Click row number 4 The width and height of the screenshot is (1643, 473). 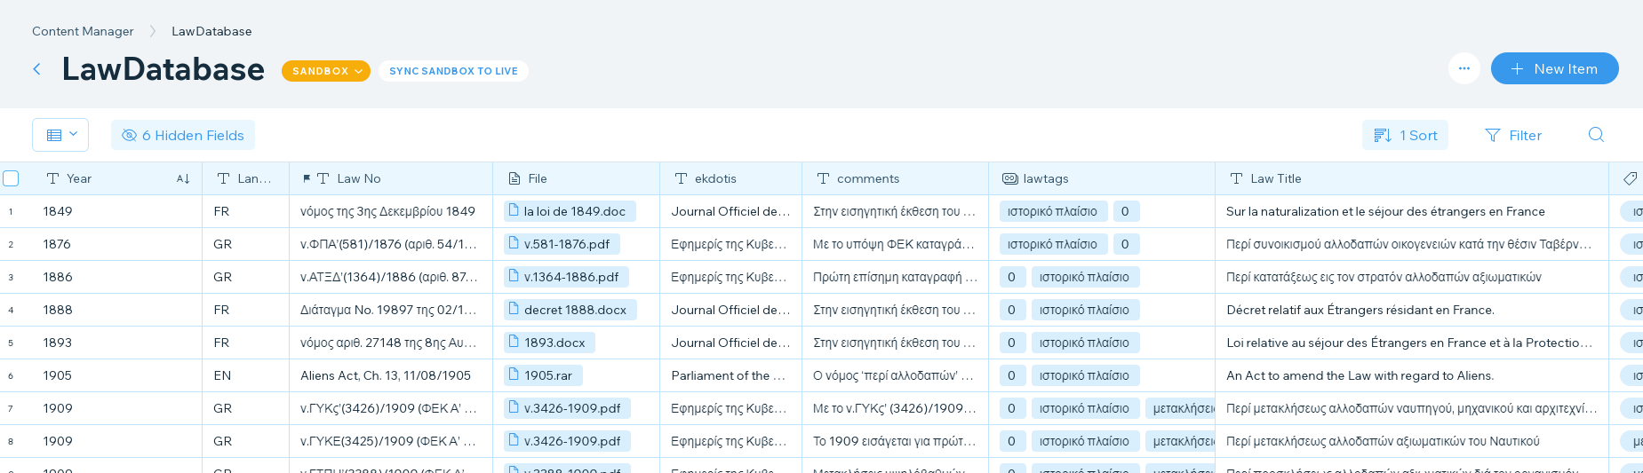point(11,310)
